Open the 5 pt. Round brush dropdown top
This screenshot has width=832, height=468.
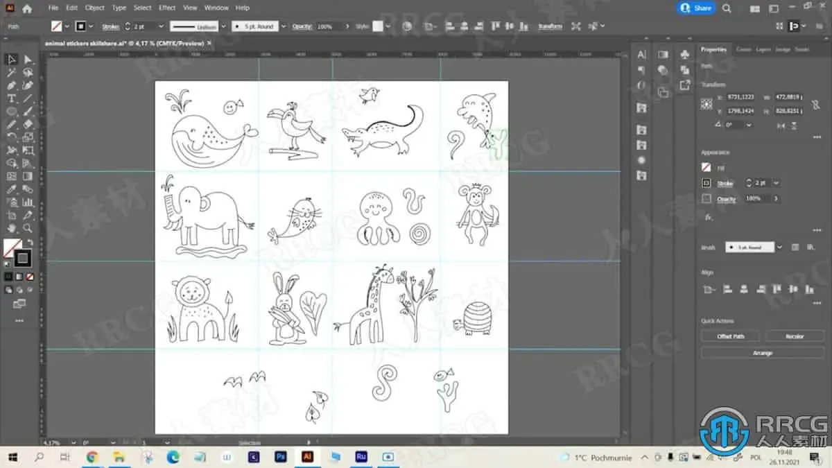pyautogui.click(x=282, y=26)
